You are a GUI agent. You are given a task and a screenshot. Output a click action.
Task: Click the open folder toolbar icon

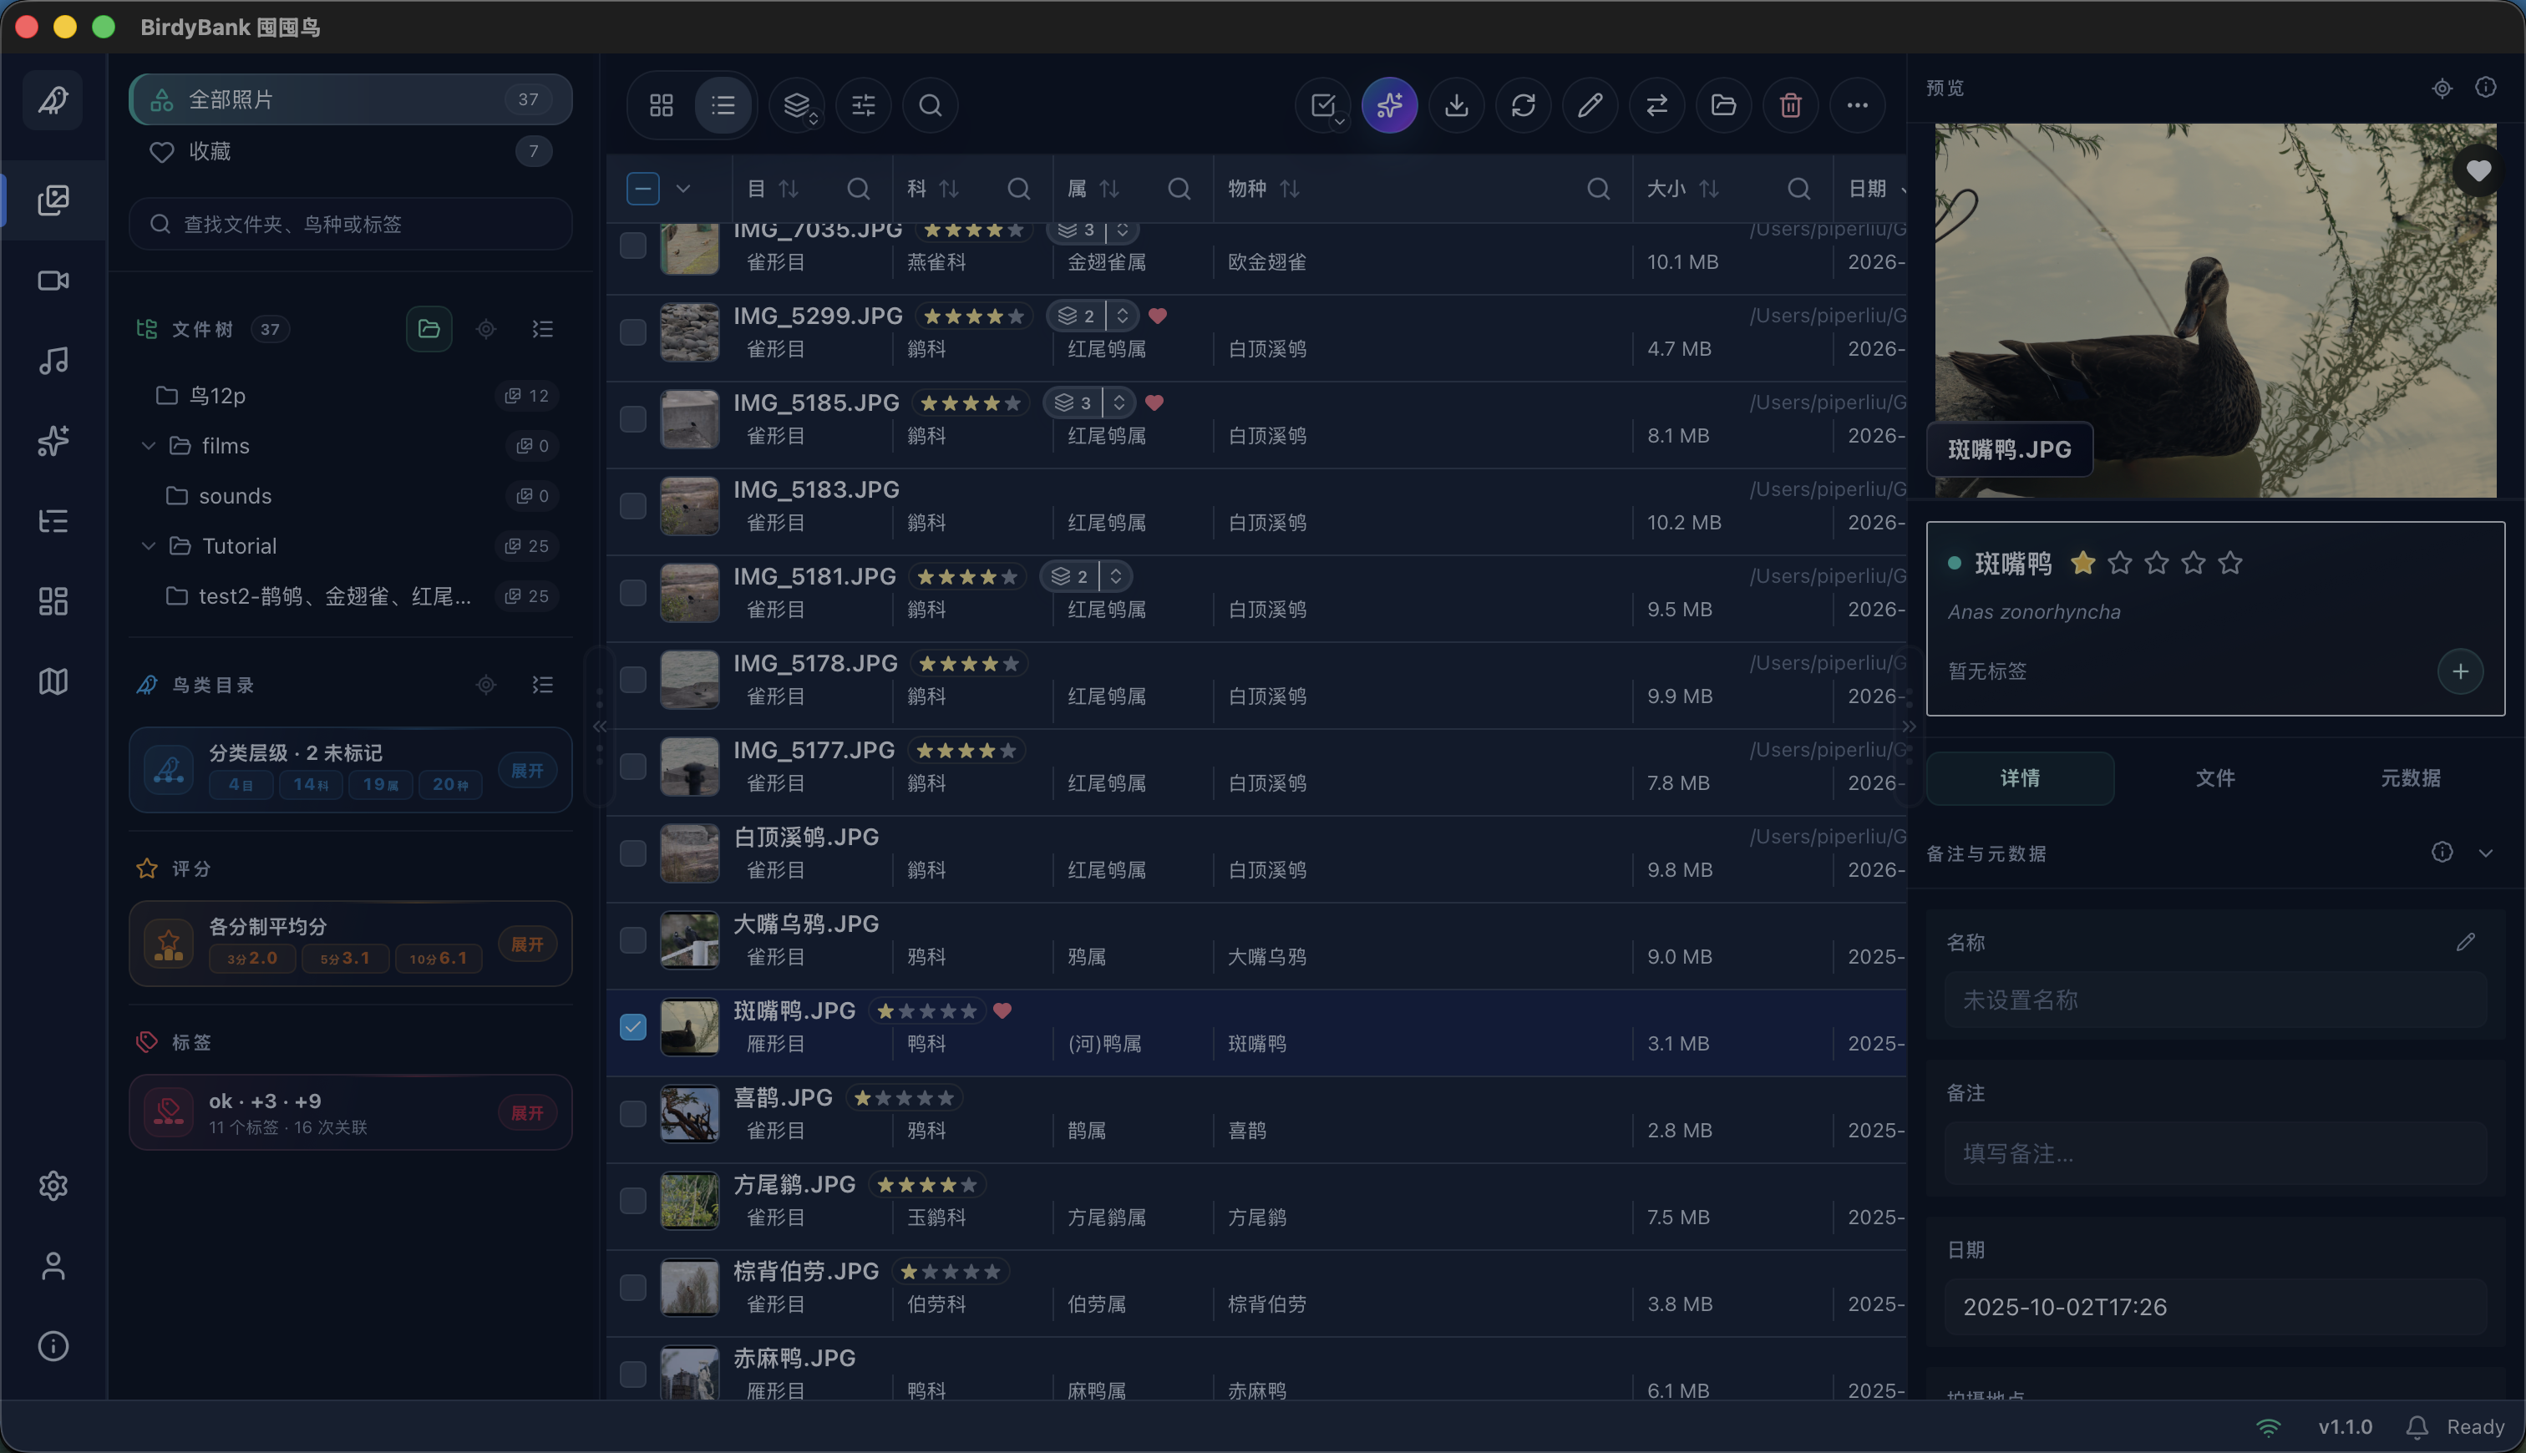[1723, 104]
